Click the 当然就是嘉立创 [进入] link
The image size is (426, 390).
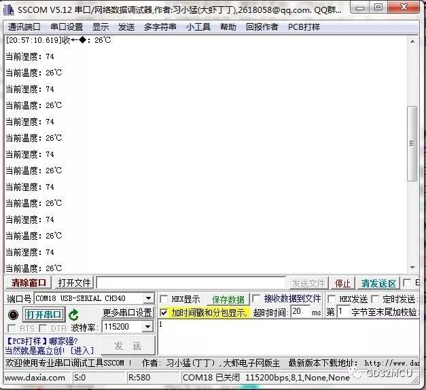coord(50,351)
